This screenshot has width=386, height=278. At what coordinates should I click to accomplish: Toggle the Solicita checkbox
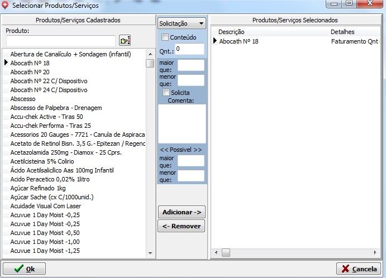(166, 92)
